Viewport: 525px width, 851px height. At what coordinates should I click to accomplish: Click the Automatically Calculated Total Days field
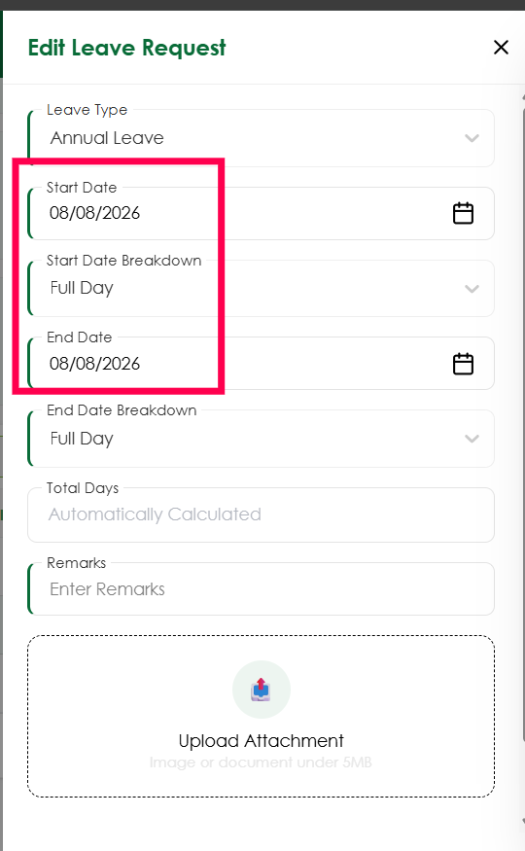(262, 514)
